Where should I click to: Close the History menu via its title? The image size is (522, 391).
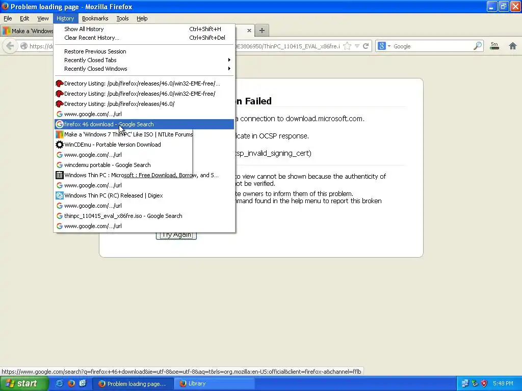[65, 18]
